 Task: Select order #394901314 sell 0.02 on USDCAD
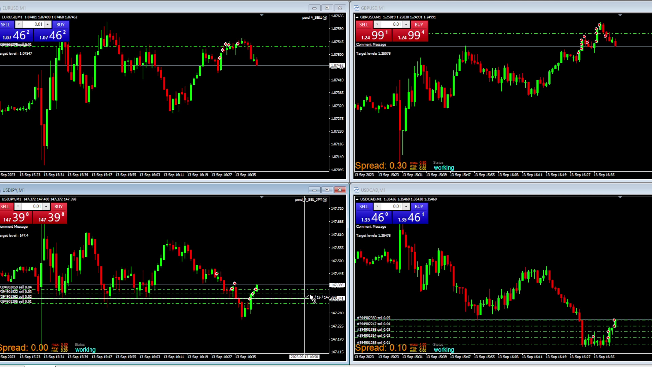click(x=374, y=335)
